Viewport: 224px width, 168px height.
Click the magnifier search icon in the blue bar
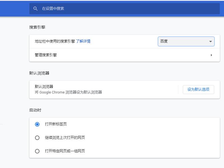coord(35,8)
